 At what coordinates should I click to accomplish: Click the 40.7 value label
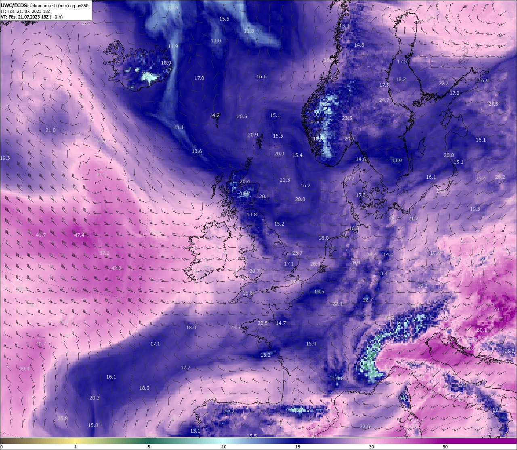pyautogui.click(x=41, y=344)
